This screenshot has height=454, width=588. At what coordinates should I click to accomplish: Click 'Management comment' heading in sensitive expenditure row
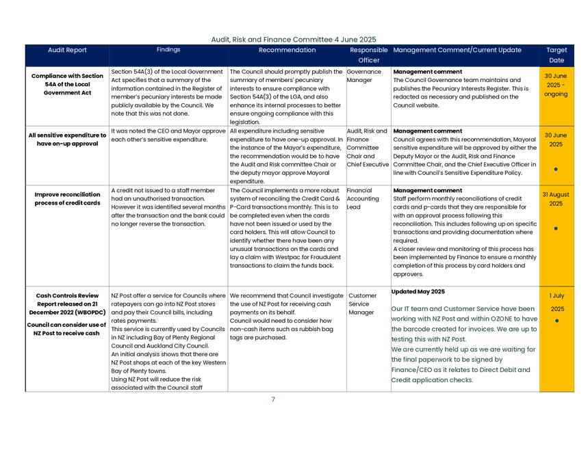click(428, 131)
